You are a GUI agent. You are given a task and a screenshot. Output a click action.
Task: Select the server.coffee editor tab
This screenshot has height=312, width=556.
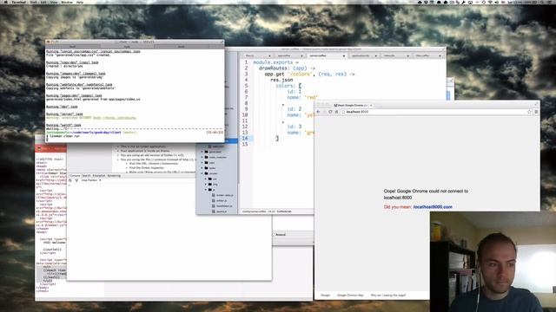coord(327,55)
